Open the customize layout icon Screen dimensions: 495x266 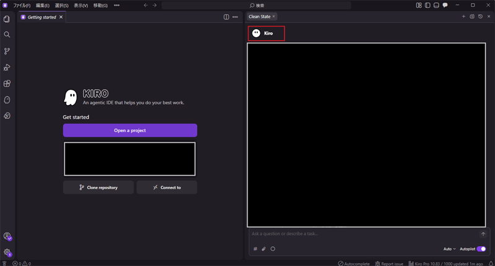pyautogui.click(x=419, y=5)
